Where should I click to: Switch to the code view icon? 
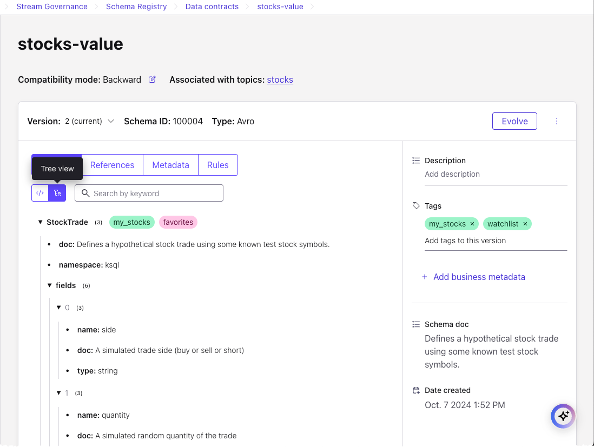40,193
